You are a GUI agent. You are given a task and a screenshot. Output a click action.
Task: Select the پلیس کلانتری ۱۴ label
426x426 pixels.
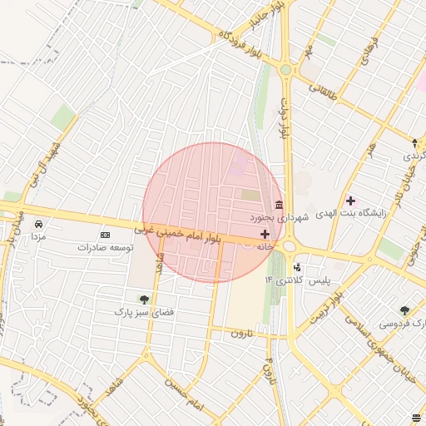click(x=298, y=280)
